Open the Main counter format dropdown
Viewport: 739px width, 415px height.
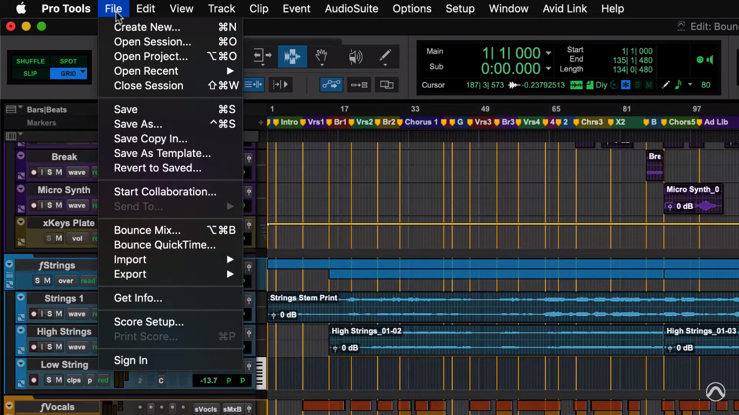pos(548,52)
